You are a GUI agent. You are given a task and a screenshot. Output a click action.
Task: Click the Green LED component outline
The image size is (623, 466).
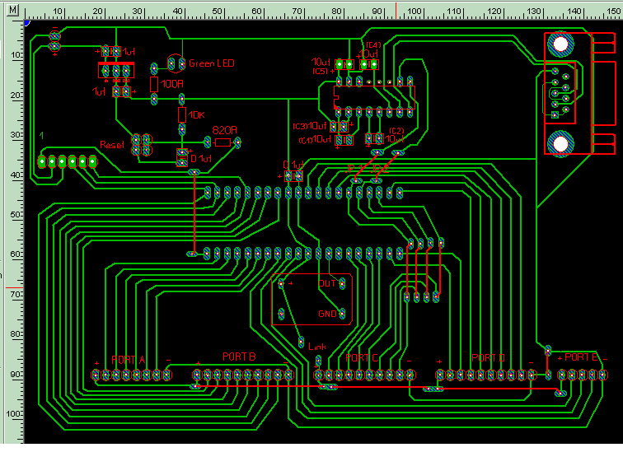point(176,63)
